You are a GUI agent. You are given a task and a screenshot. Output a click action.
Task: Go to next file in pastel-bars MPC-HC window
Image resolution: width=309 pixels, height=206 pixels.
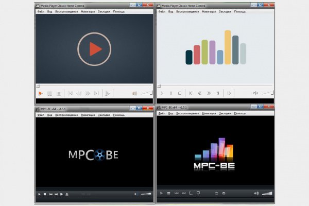(218, 93)
